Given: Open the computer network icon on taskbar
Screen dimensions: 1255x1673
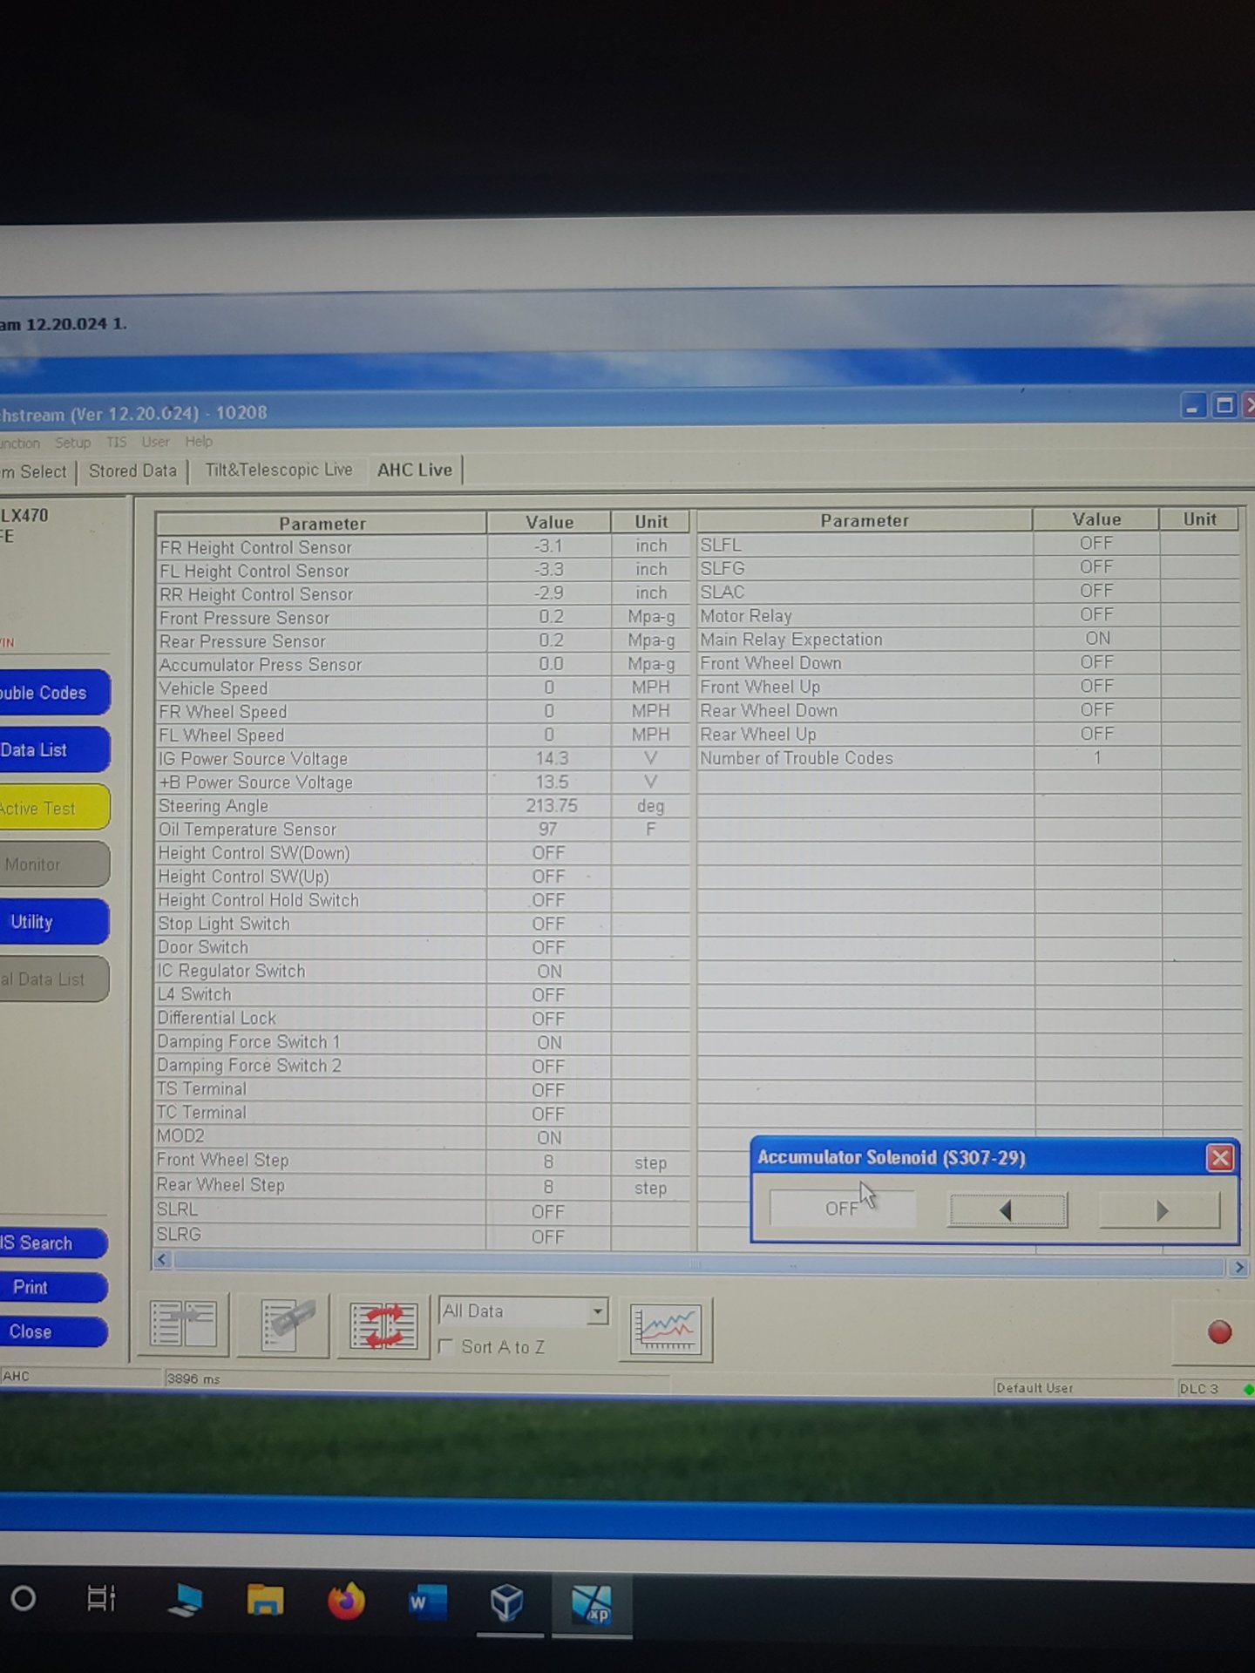Looking at the screenshot, I should coord(185,1600).
